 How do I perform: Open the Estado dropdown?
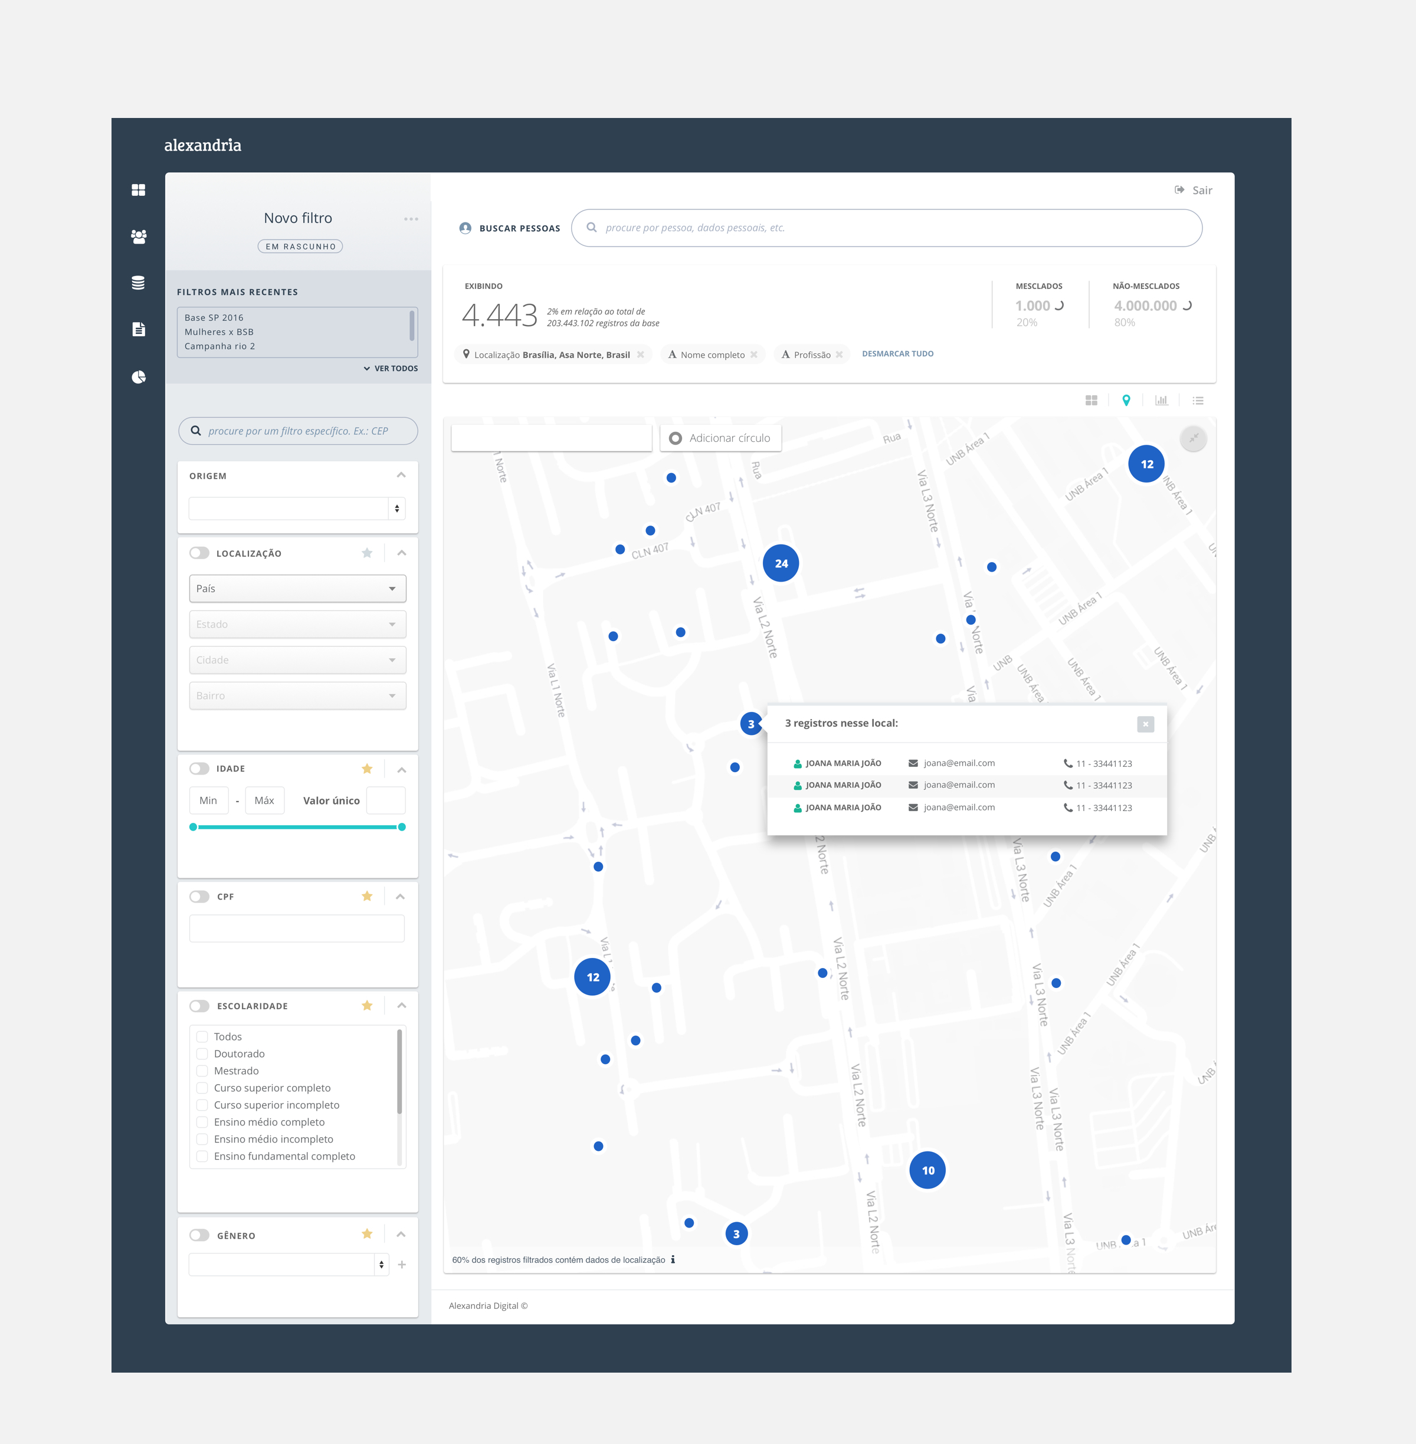point(297,625)
